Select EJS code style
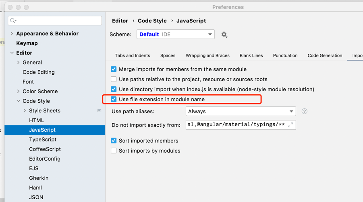This screenshot has width=363, height=202. click(x=34, y=169)
